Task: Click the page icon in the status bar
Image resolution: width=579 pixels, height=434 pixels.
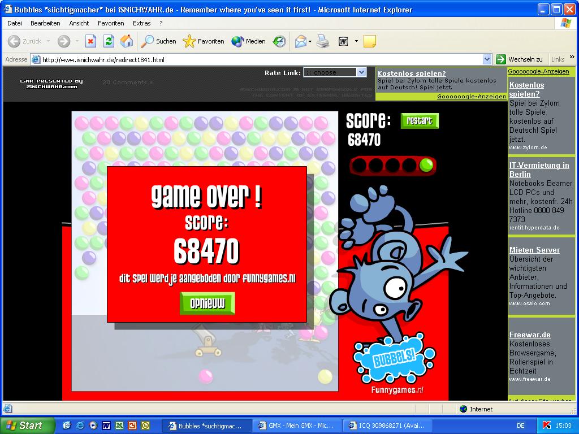Action: click(x=8, y=409)
